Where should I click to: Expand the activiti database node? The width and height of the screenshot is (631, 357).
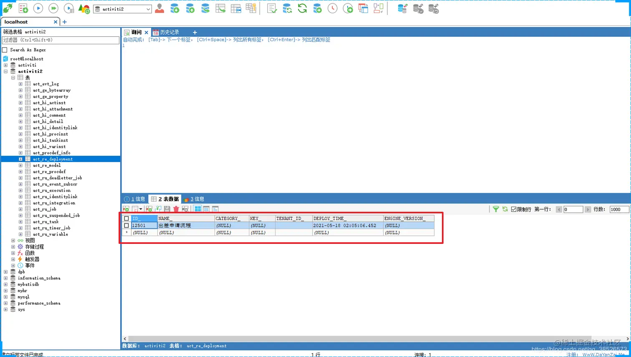[x=6, y=65]
